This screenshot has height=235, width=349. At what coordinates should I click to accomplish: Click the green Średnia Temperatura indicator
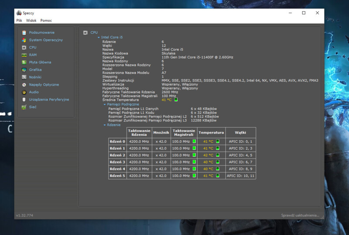click(176, 100)
